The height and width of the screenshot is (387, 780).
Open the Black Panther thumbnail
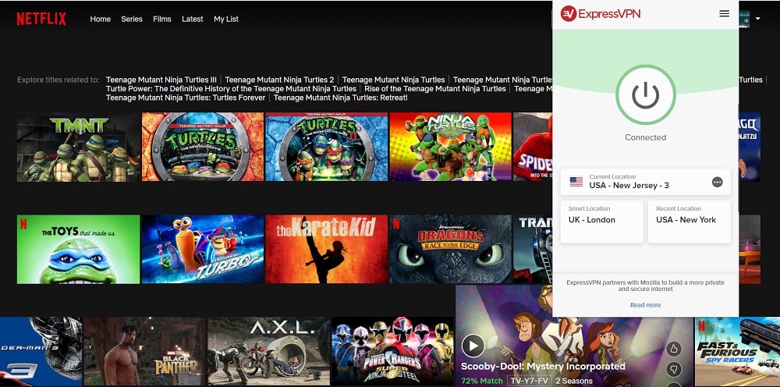(145, 352)
